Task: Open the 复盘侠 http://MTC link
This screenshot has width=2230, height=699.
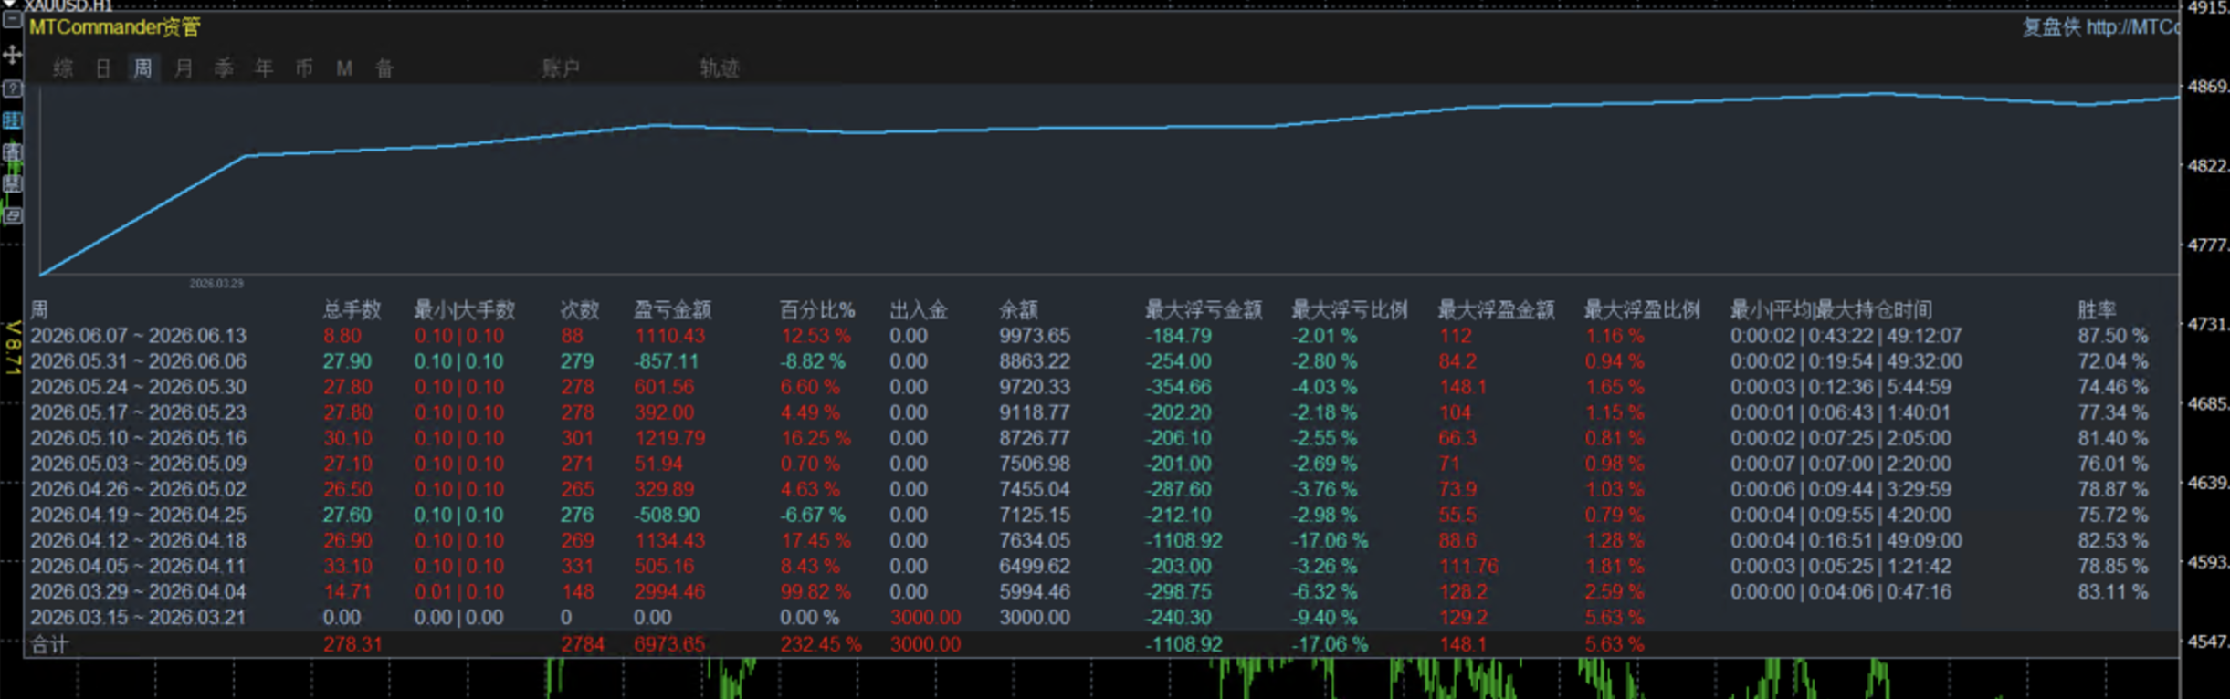Action: tap(2100, 27)
